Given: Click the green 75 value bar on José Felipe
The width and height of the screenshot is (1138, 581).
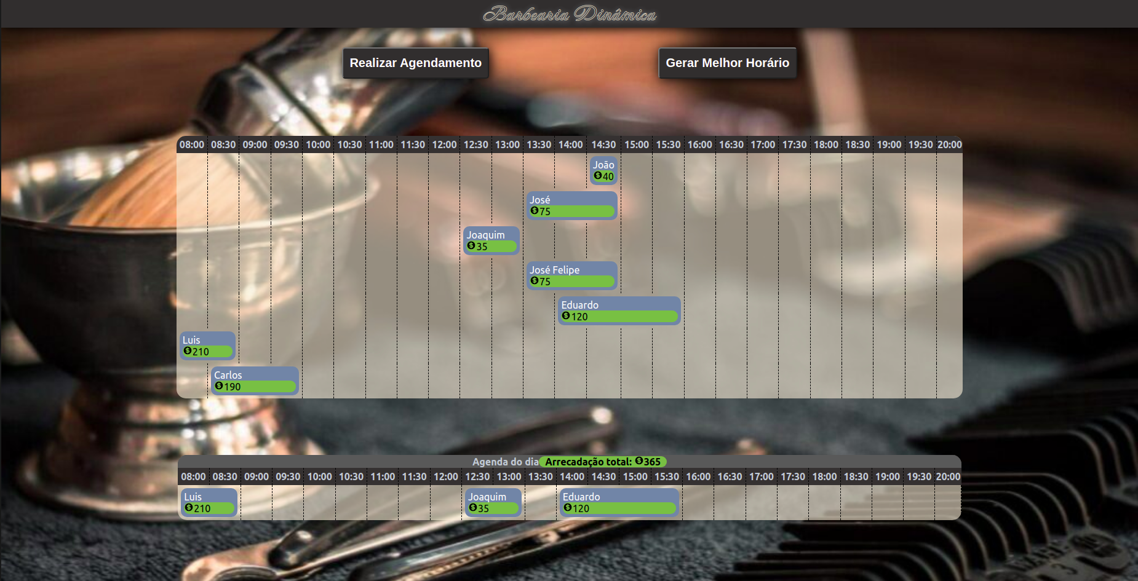Looking at the screenshot, I should [572, 282].
